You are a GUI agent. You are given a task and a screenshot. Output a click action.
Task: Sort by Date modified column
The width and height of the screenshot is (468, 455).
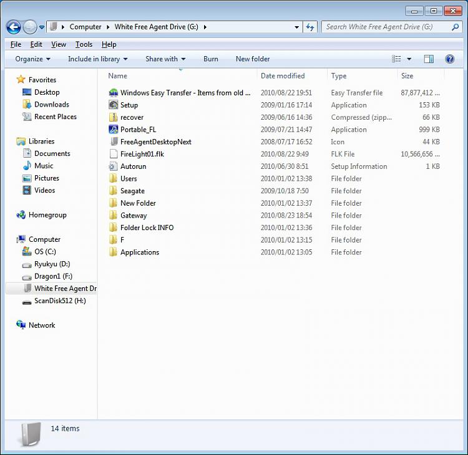pos(283,76)
